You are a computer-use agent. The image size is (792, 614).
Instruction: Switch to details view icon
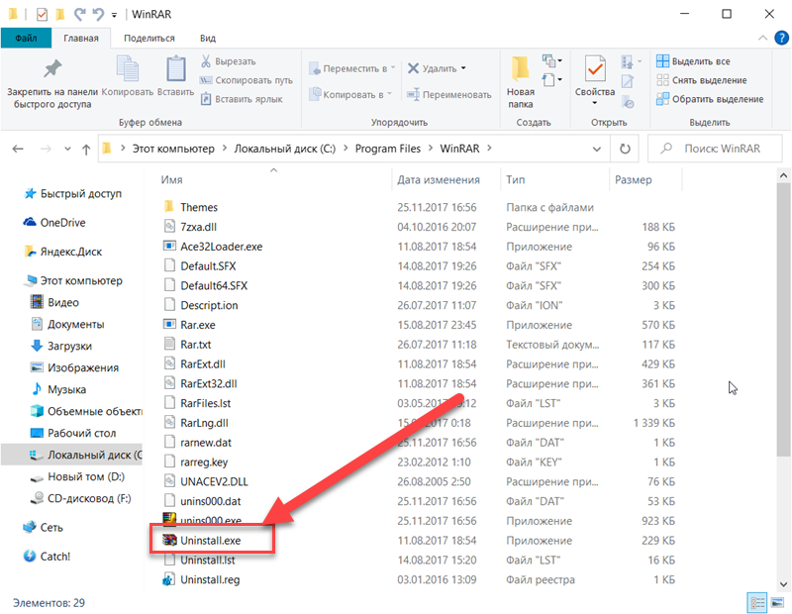pos(757,602)
